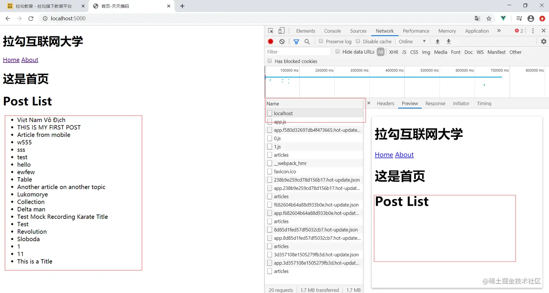The image size is (549, 293).
Task: Bookmark this page with the star icon
Action: coord(489,19)
